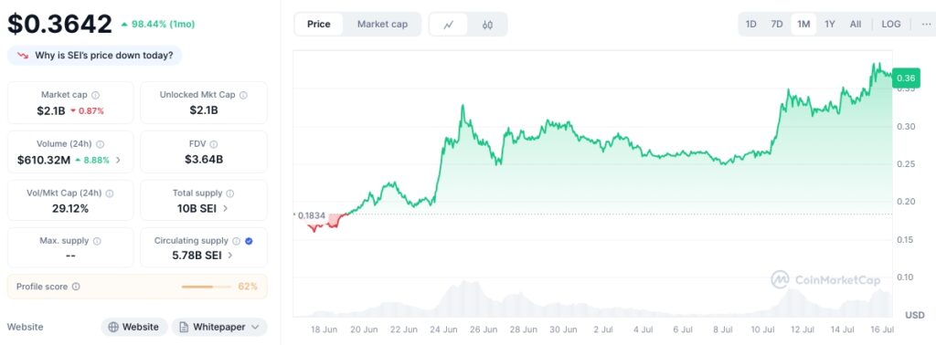Select the 1Y time range tab

830,25
